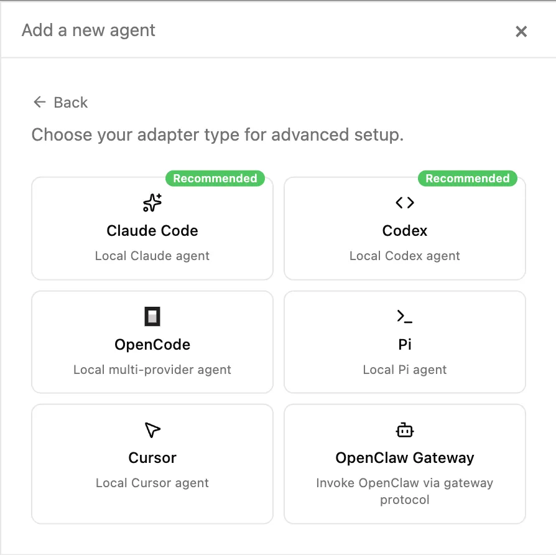The width and height of the screenshot is (556, 555).
Task: Choose the Codex adapter card
Action: [x=404, y=228]
